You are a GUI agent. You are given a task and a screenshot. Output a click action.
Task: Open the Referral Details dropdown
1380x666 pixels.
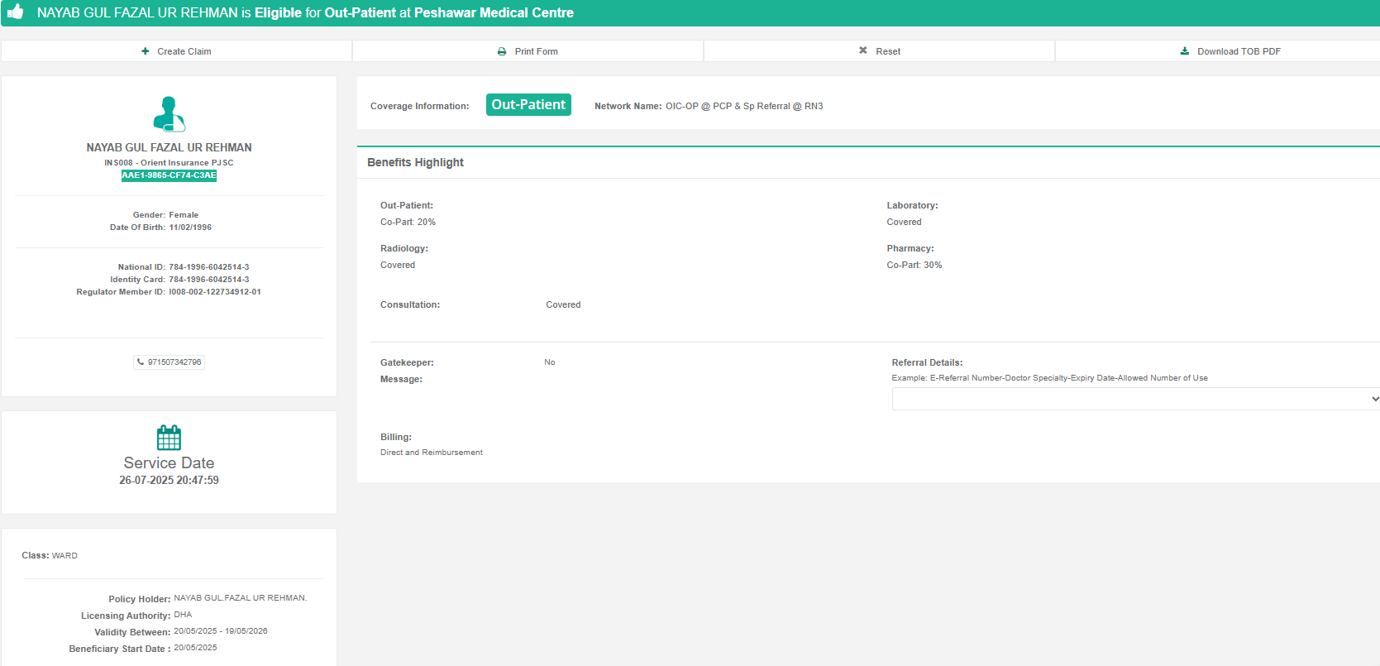tap(1133, 399)
